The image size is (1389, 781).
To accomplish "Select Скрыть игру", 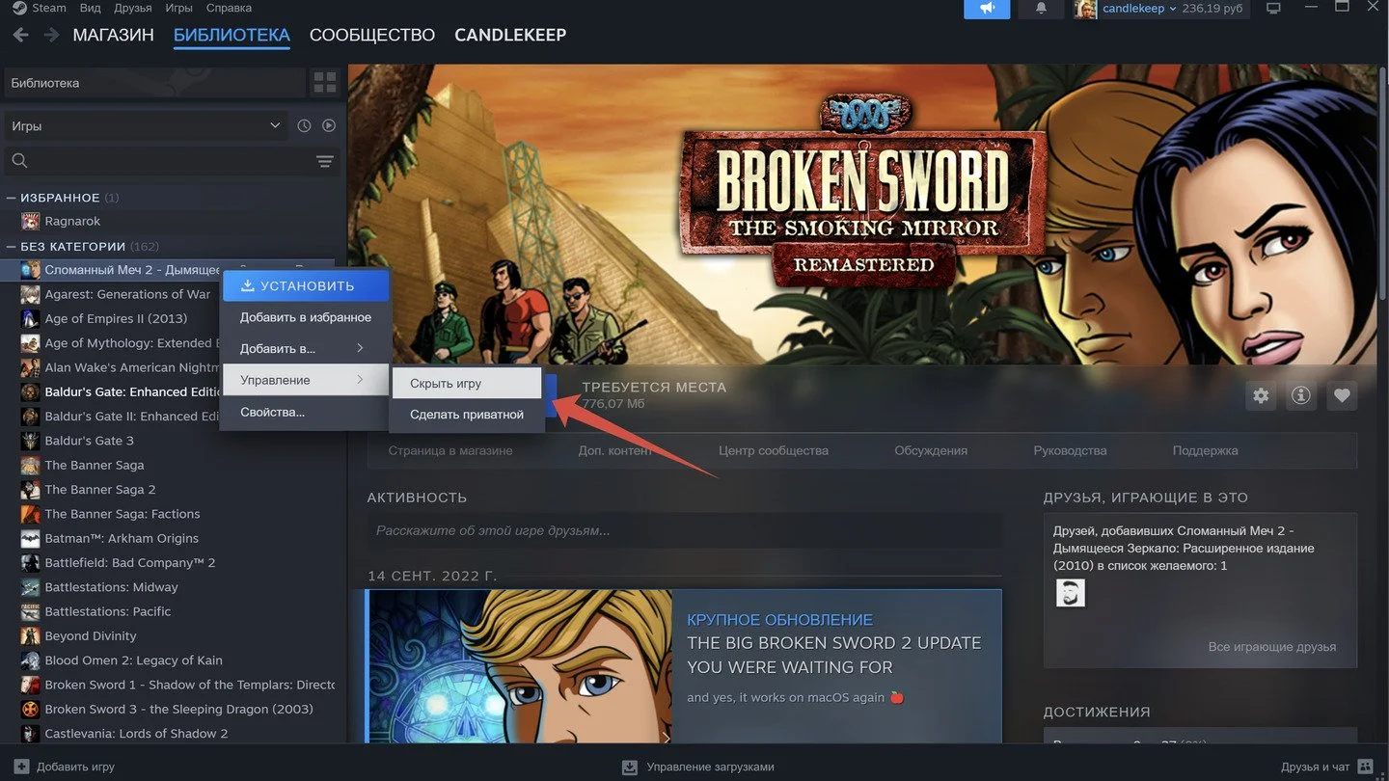I will pyautogui.click(x=467, y=383).
